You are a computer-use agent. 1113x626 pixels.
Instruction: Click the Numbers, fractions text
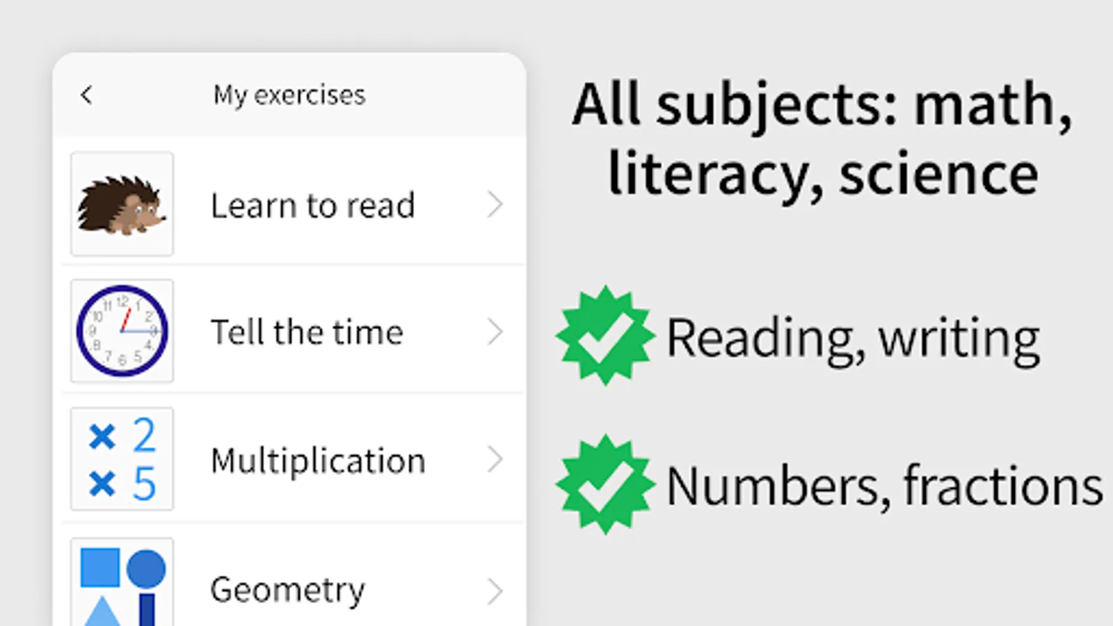(x=885, y=486)
